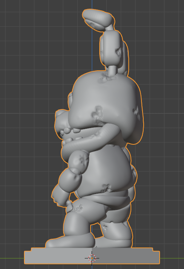Click the 3D cursor at the base
This screenshot has width=184, height=269.
[92, 258]
